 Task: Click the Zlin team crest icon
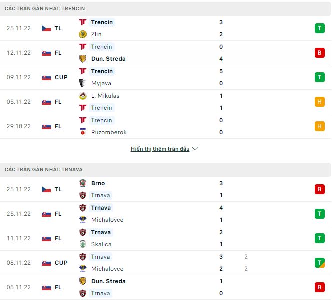coord(83,34)
